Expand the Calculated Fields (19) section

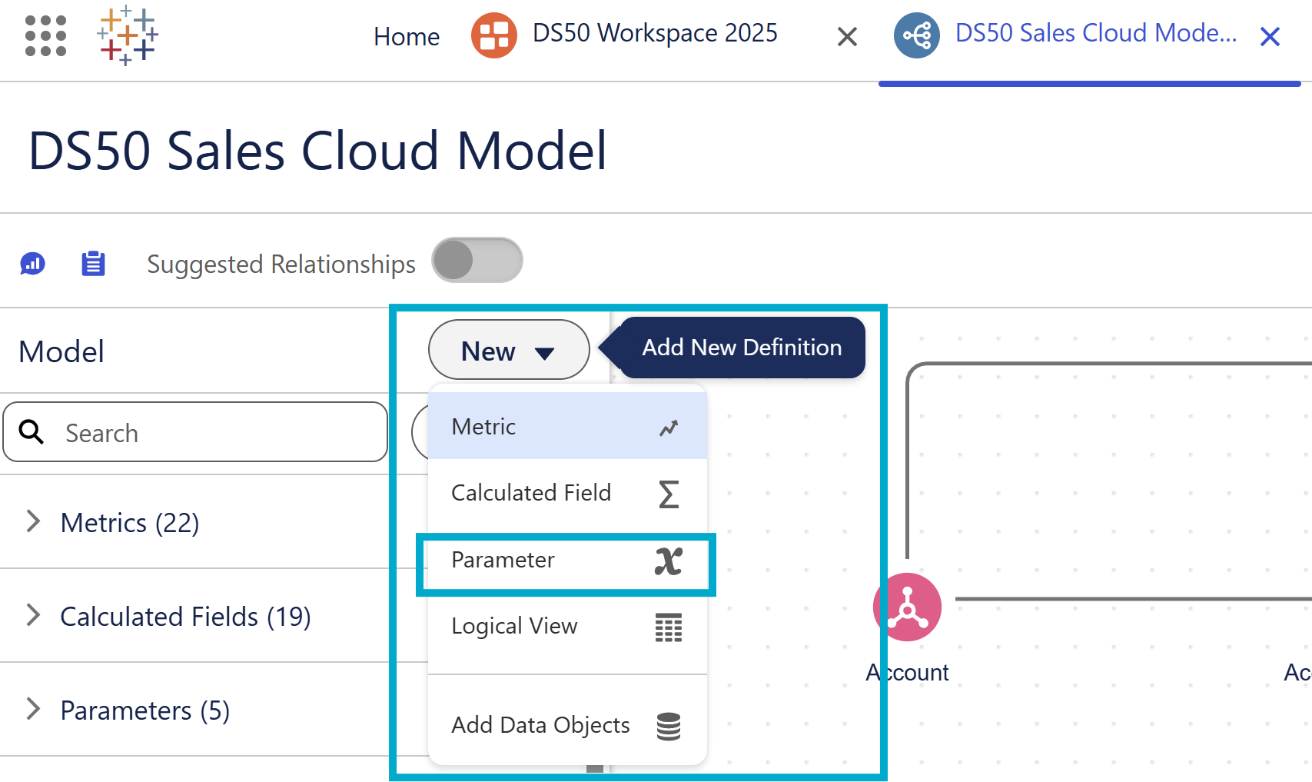pos(33,615)
